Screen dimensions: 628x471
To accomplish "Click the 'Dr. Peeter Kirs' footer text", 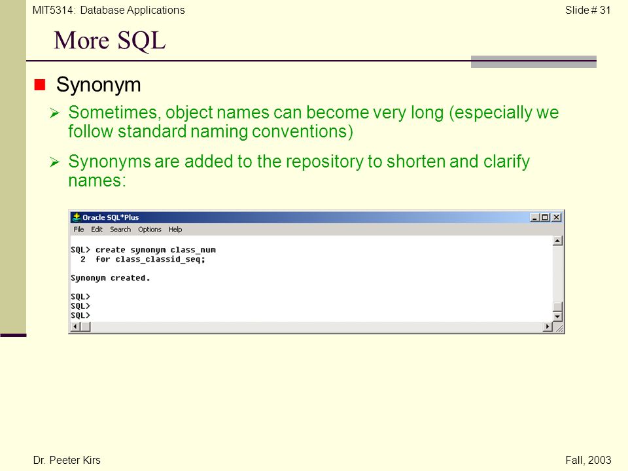I will coord(67,460).
